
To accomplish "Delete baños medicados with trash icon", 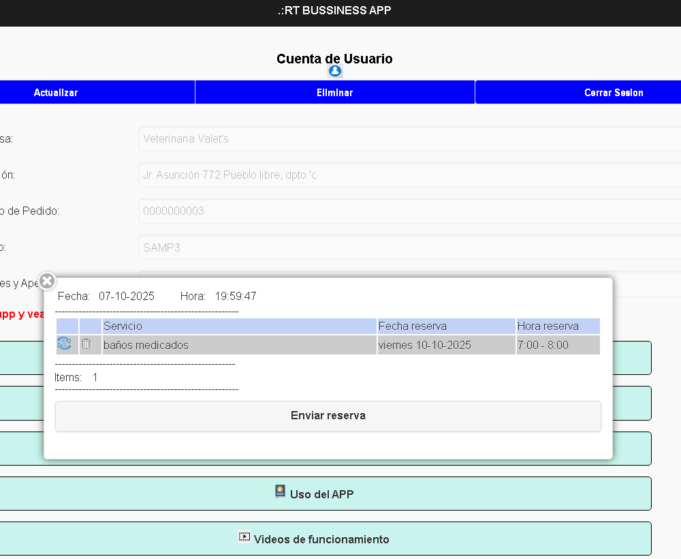I will pos(86,344).
